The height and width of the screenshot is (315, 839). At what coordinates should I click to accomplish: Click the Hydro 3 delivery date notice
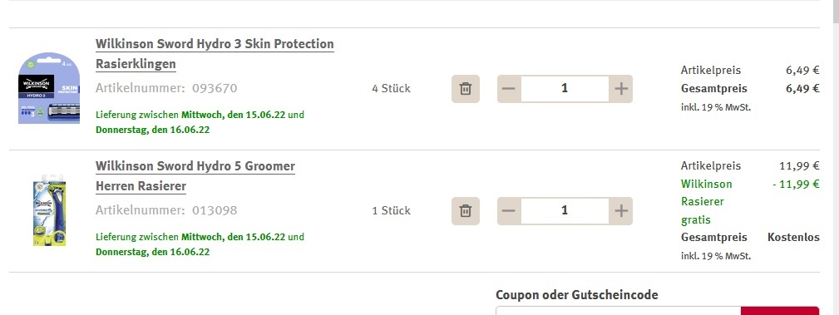[200, 122]
